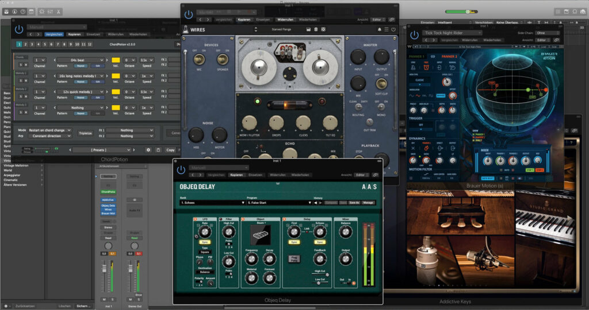Open Wires hamburger menu icon
Image resolution: width=589 pixels, height=310 pixels.
386,29
